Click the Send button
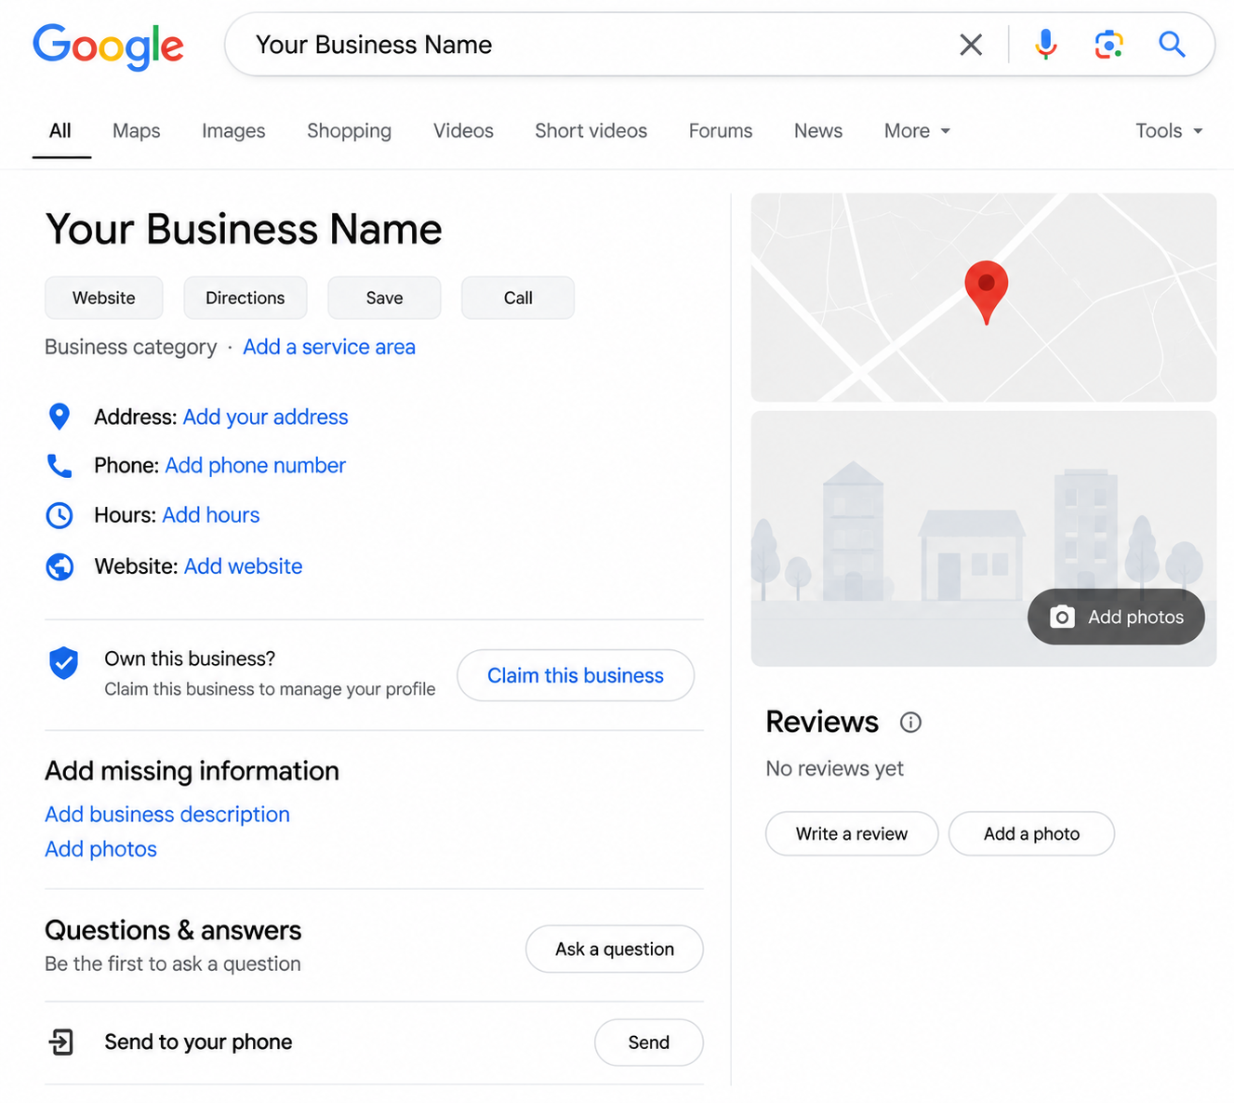This screenshot has height=1103, width=1234. (649, 1043)
